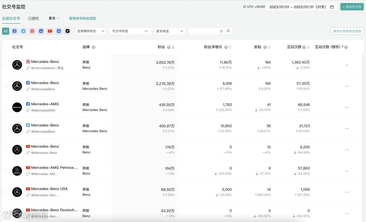Show help for 粉丝 column
Image resolution: width=366 pixels, height=222 pixels.
click(169, 47)
